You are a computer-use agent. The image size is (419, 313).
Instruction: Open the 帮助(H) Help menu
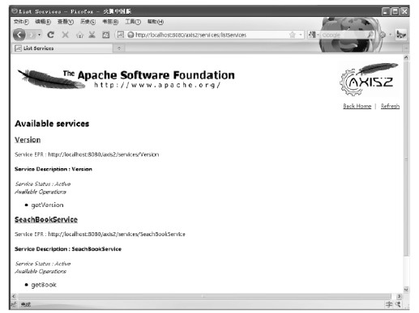pyautogui.click(x=156, y=22)
